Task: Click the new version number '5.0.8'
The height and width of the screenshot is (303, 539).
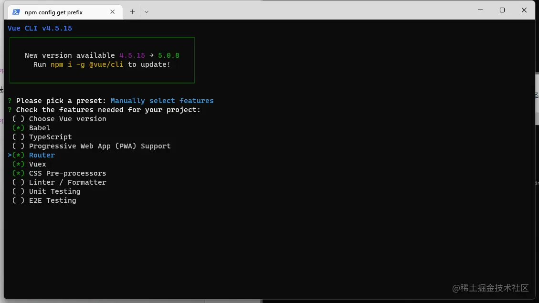Action: click(x=169, y=55)
